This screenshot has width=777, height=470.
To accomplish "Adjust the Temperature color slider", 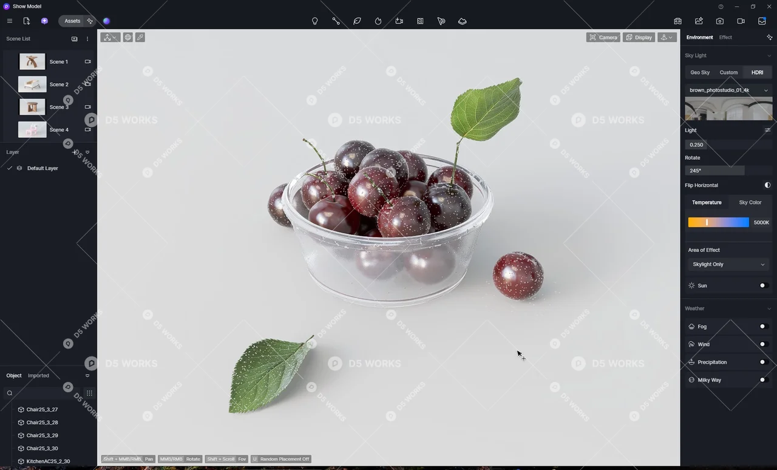I will coord(719,222).
